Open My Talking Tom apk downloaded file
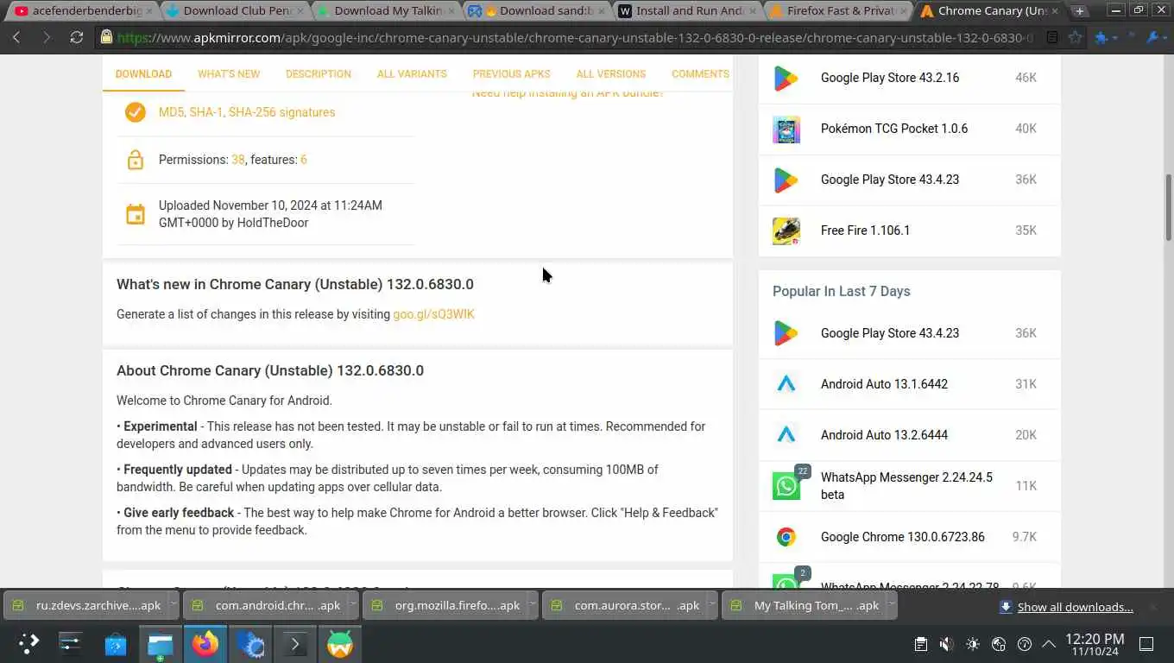The width and height of the screenshot is (1174, 663). coord(805,605)
